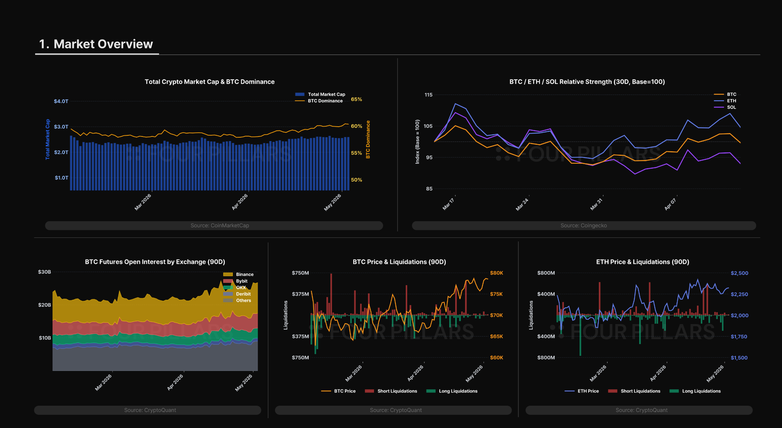Click Binance legend swatch in open interest chart
Viewport: 782px width, 428px height.
[x=228, y=274]
